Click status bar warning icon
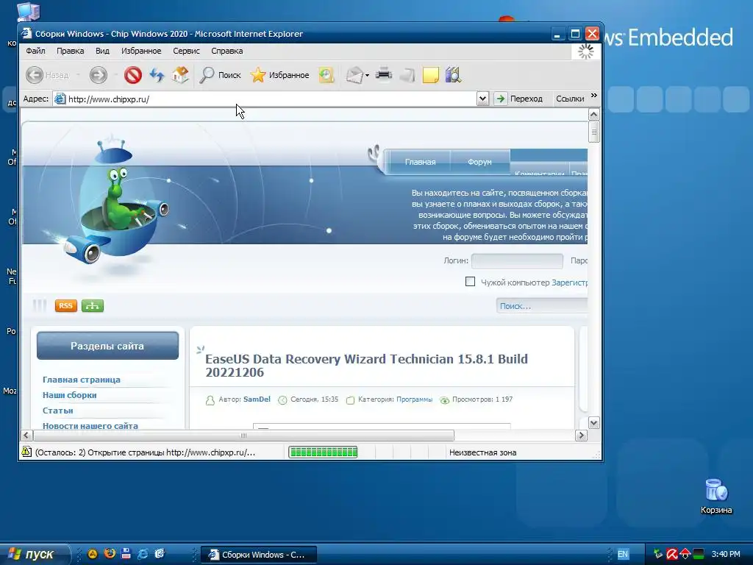 (26, 452)
